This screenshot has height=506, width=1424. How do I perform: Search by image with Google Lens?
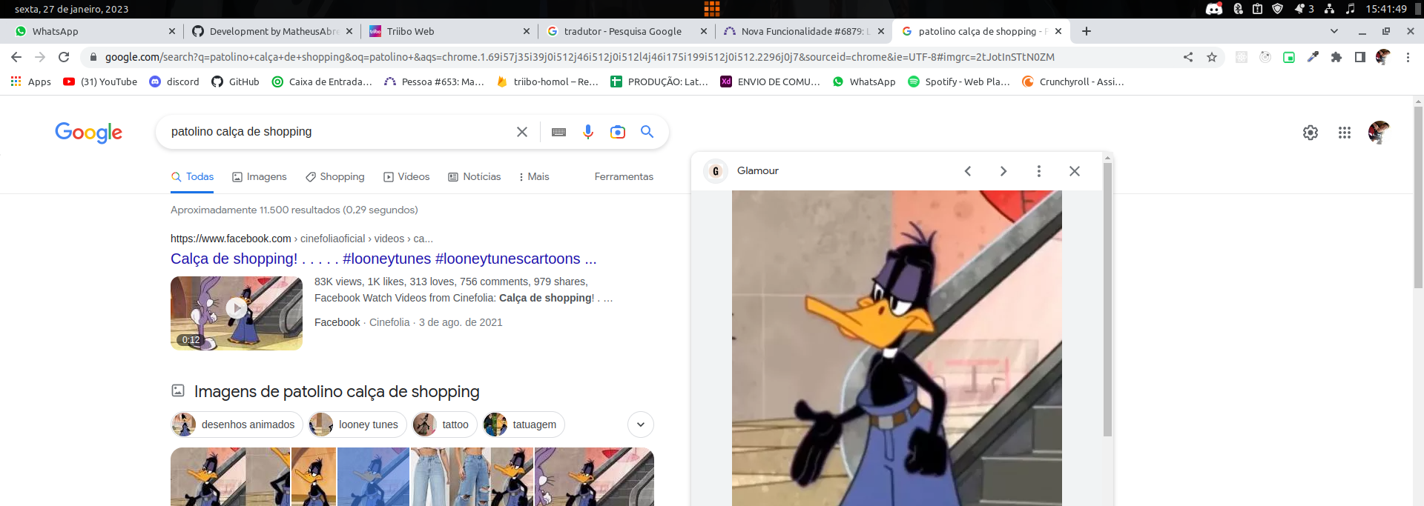618,132
